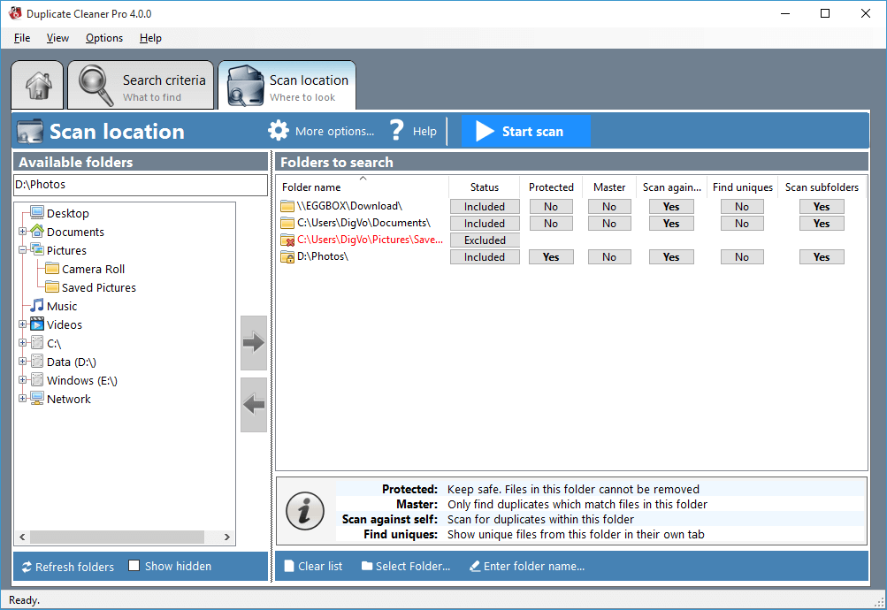
Task: Open the Options menu
Action: pos(103,38)
